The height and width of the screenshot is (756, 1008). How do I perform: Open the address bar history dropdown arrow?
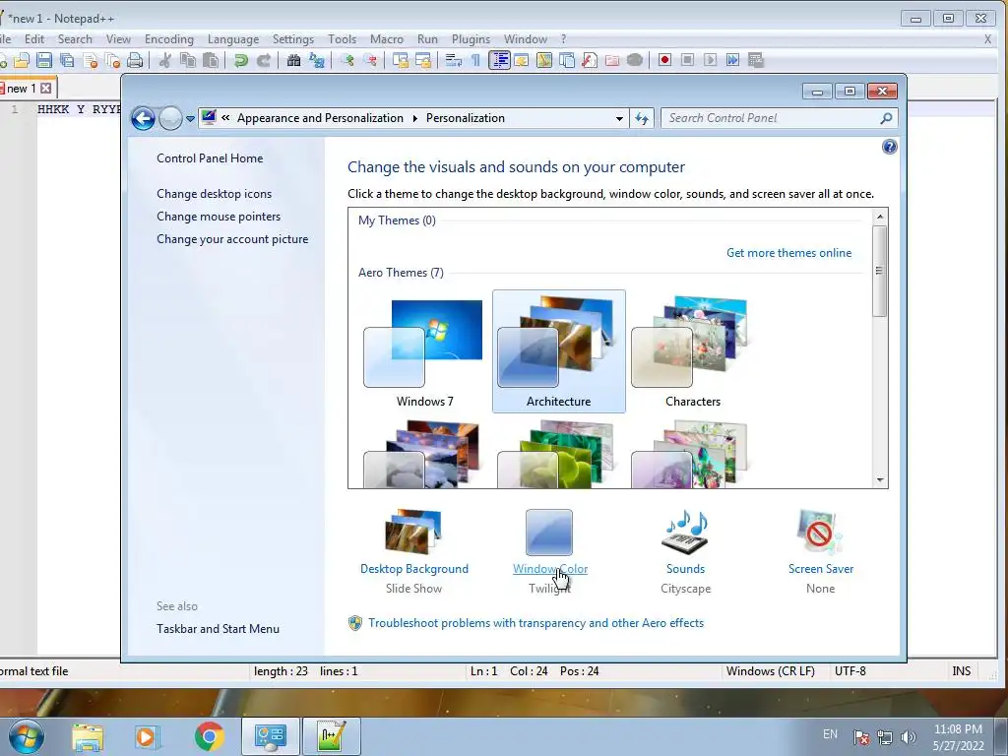(619, 119)
